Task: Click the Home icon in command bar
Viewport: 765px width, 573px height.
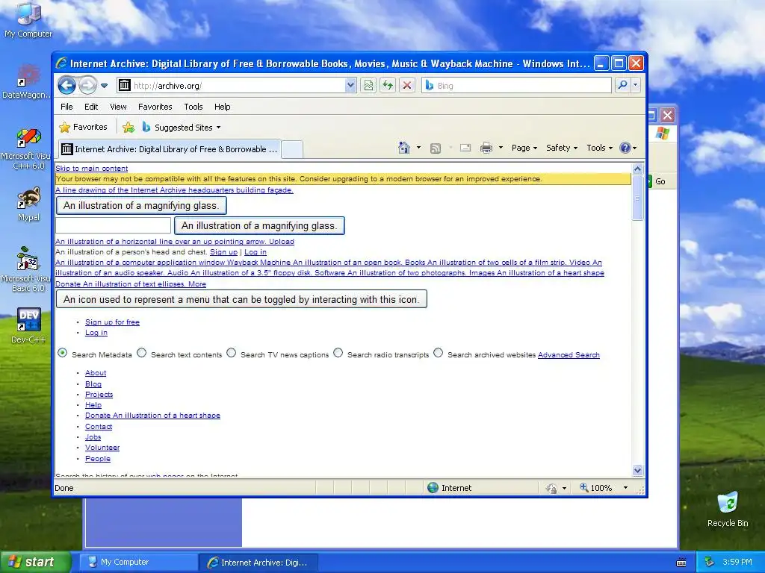Action: tap(404, 148)
